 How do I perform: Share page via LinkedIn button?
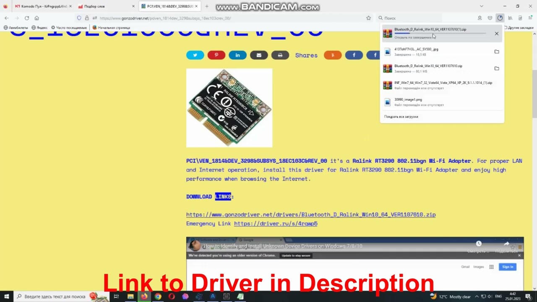click(237, 55)
